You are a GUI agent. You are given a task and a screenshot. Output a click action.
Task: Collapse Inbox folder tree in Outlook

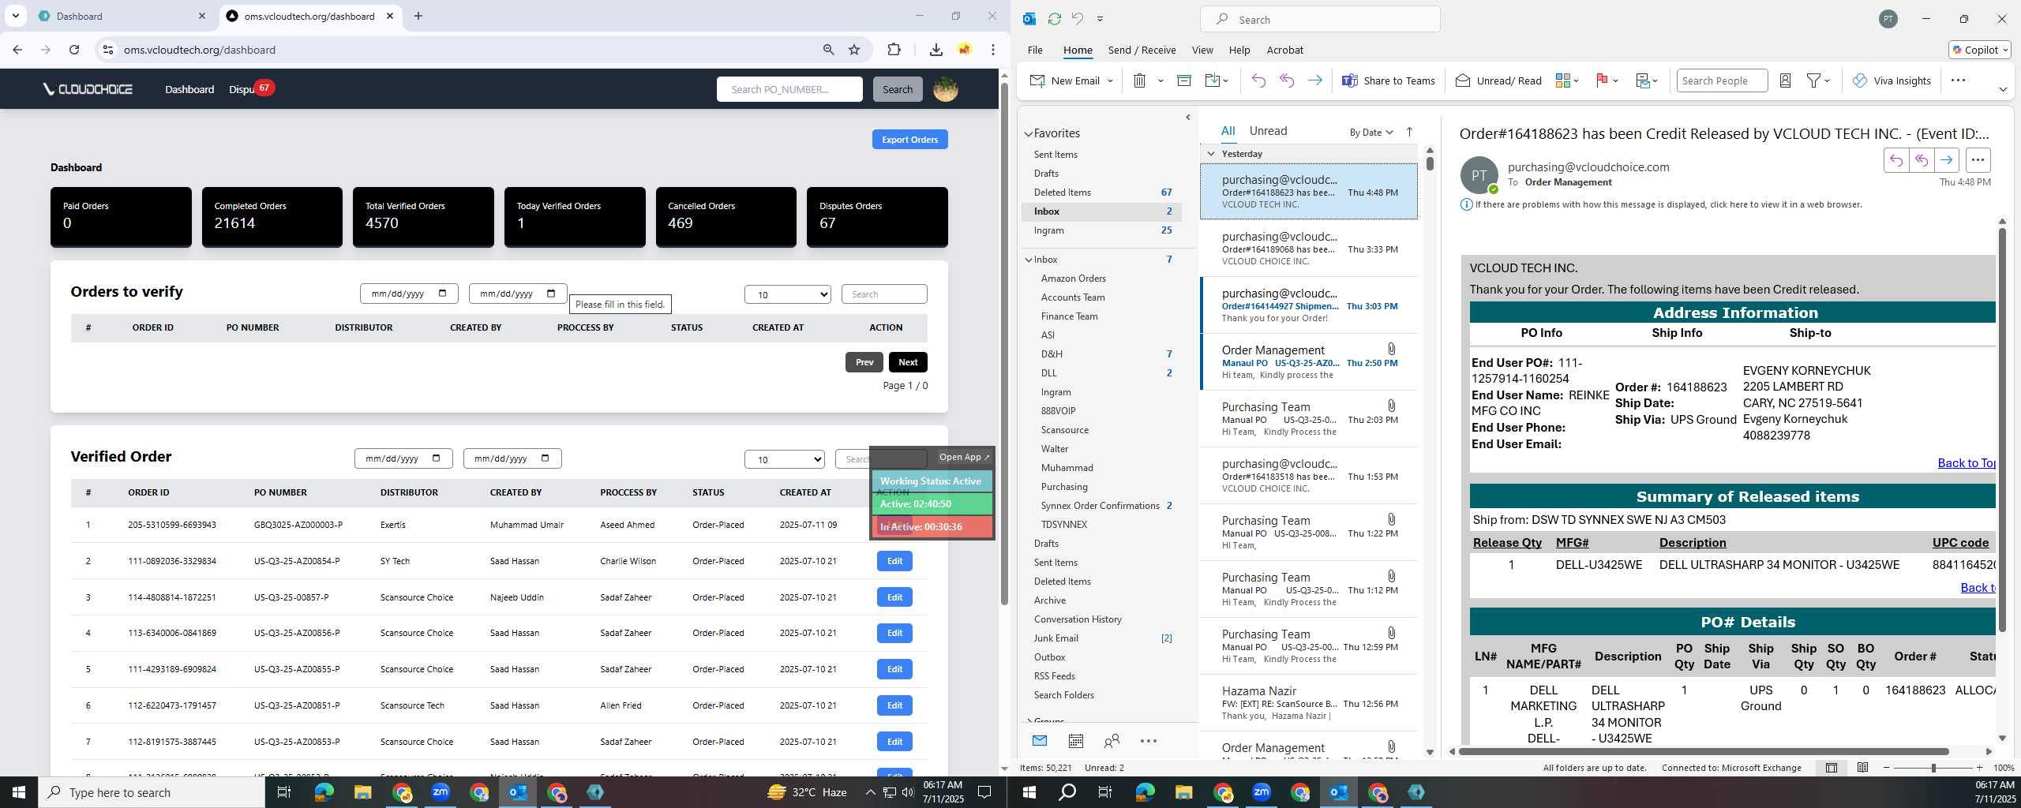point(1029,260)
